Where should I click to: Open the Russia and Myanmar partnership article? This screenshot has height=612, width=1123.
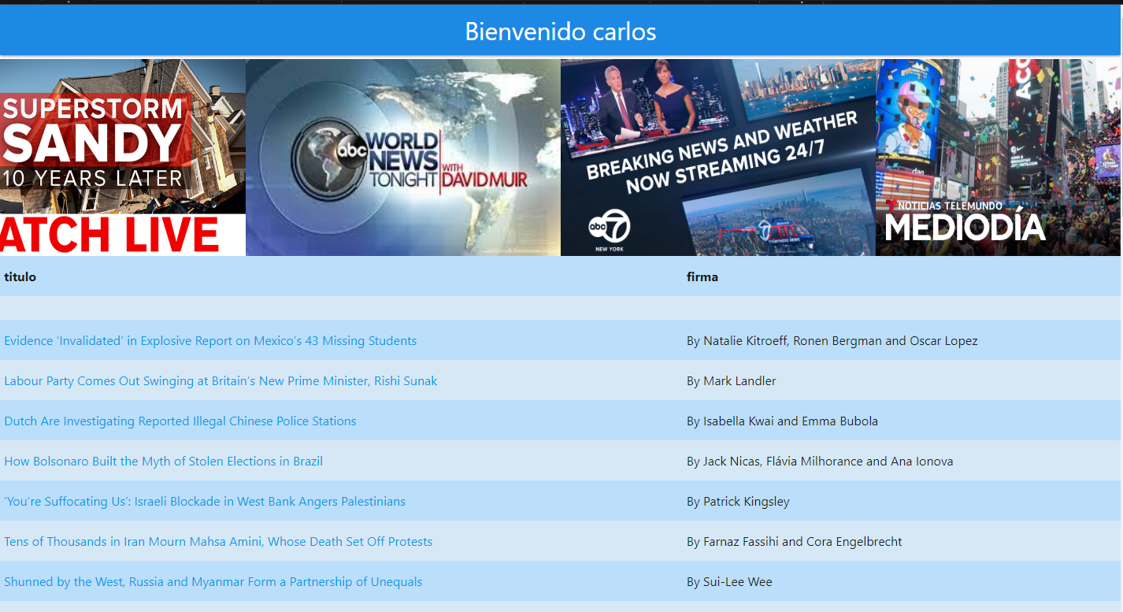(213, 581)
